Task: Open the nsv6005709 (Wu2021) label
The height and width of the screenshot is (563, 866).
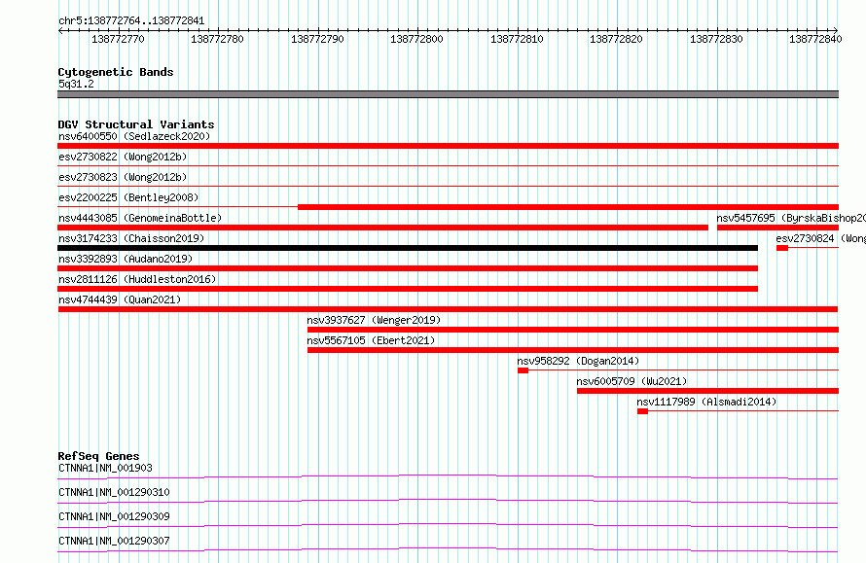Action: pyautogui.click(x=631, y=381)
